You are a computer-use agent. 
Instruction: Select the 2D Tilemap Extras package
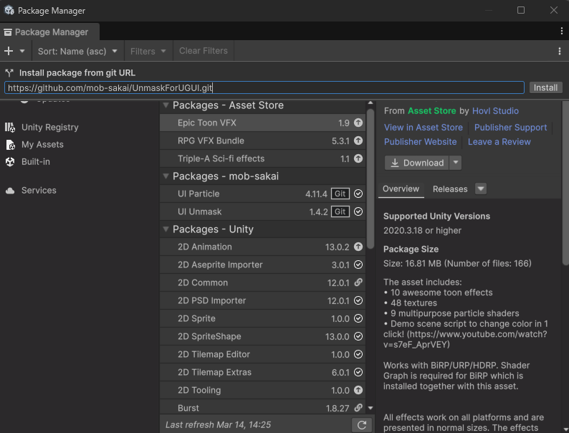(x=262, y=372)
